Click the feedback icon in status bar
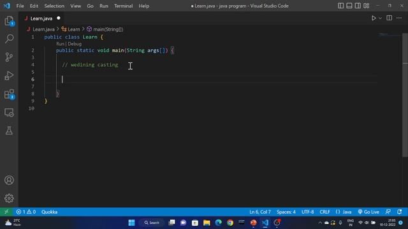This screenshot has height=229, width=408. 388,212
